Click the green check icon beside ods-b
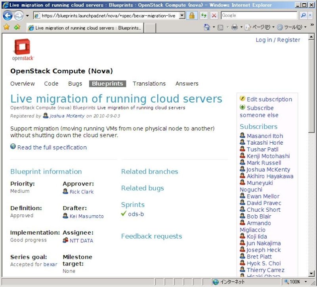This screenshot has height=287, width=317. pos(124,213)
